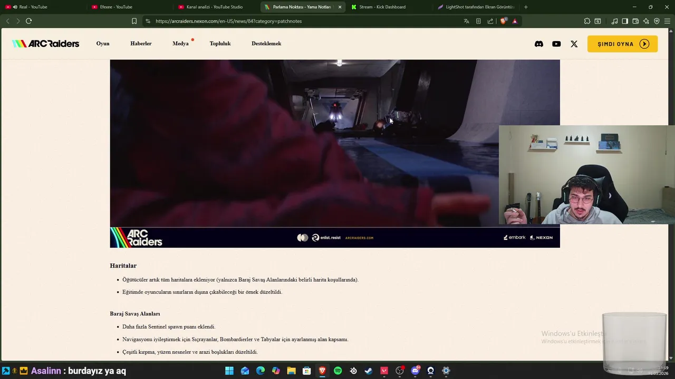This screenshot has height=379, width=675.
Task: Click the text 'Daha fazla Sentinel spawn puanı eklendi.'
Action: pos(169,327)
